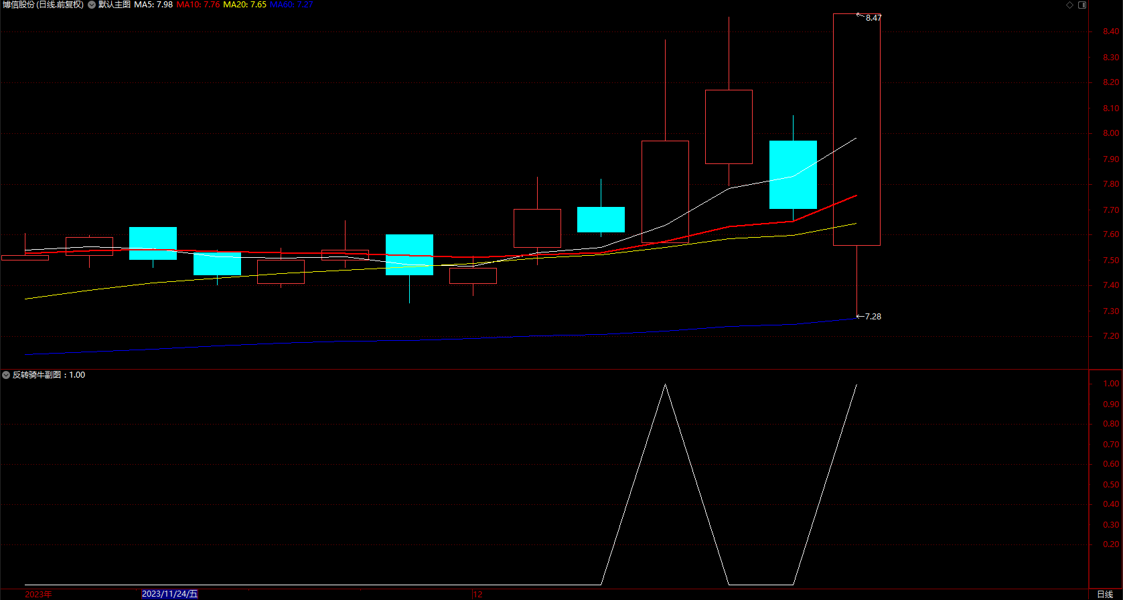Click the 8.47 high price label
1123x600 pixels.
(x=873, y=18)
